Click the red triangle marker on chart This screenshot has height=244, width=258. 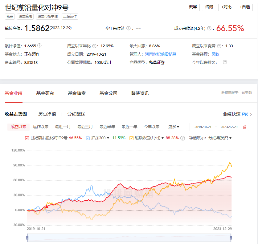[47, 207]
